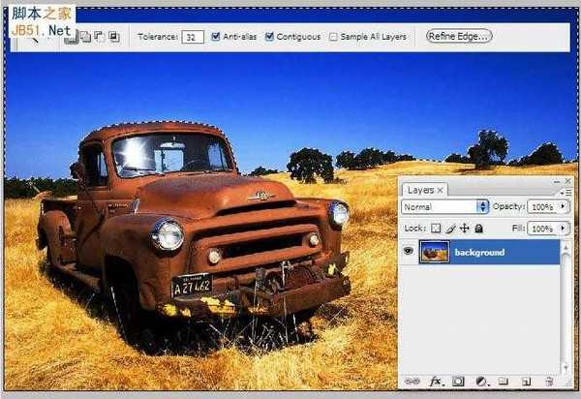Hide the background layer eye icon
The width and height of the screenshot is (581, 399).
point(409,251)
